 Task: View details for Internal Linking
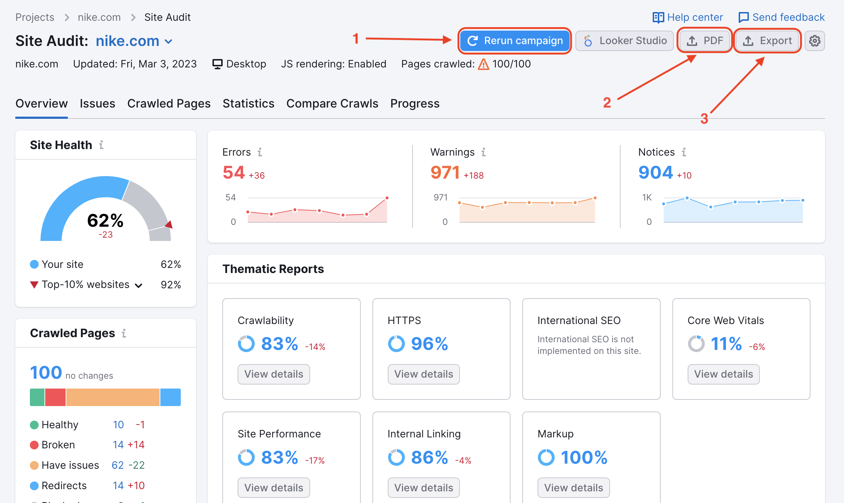tap(423, 488)
